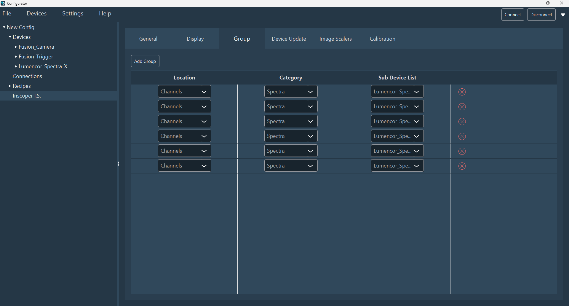
Task: Delete the third group row
Action: pyautogui.click(x=462, y=122)
